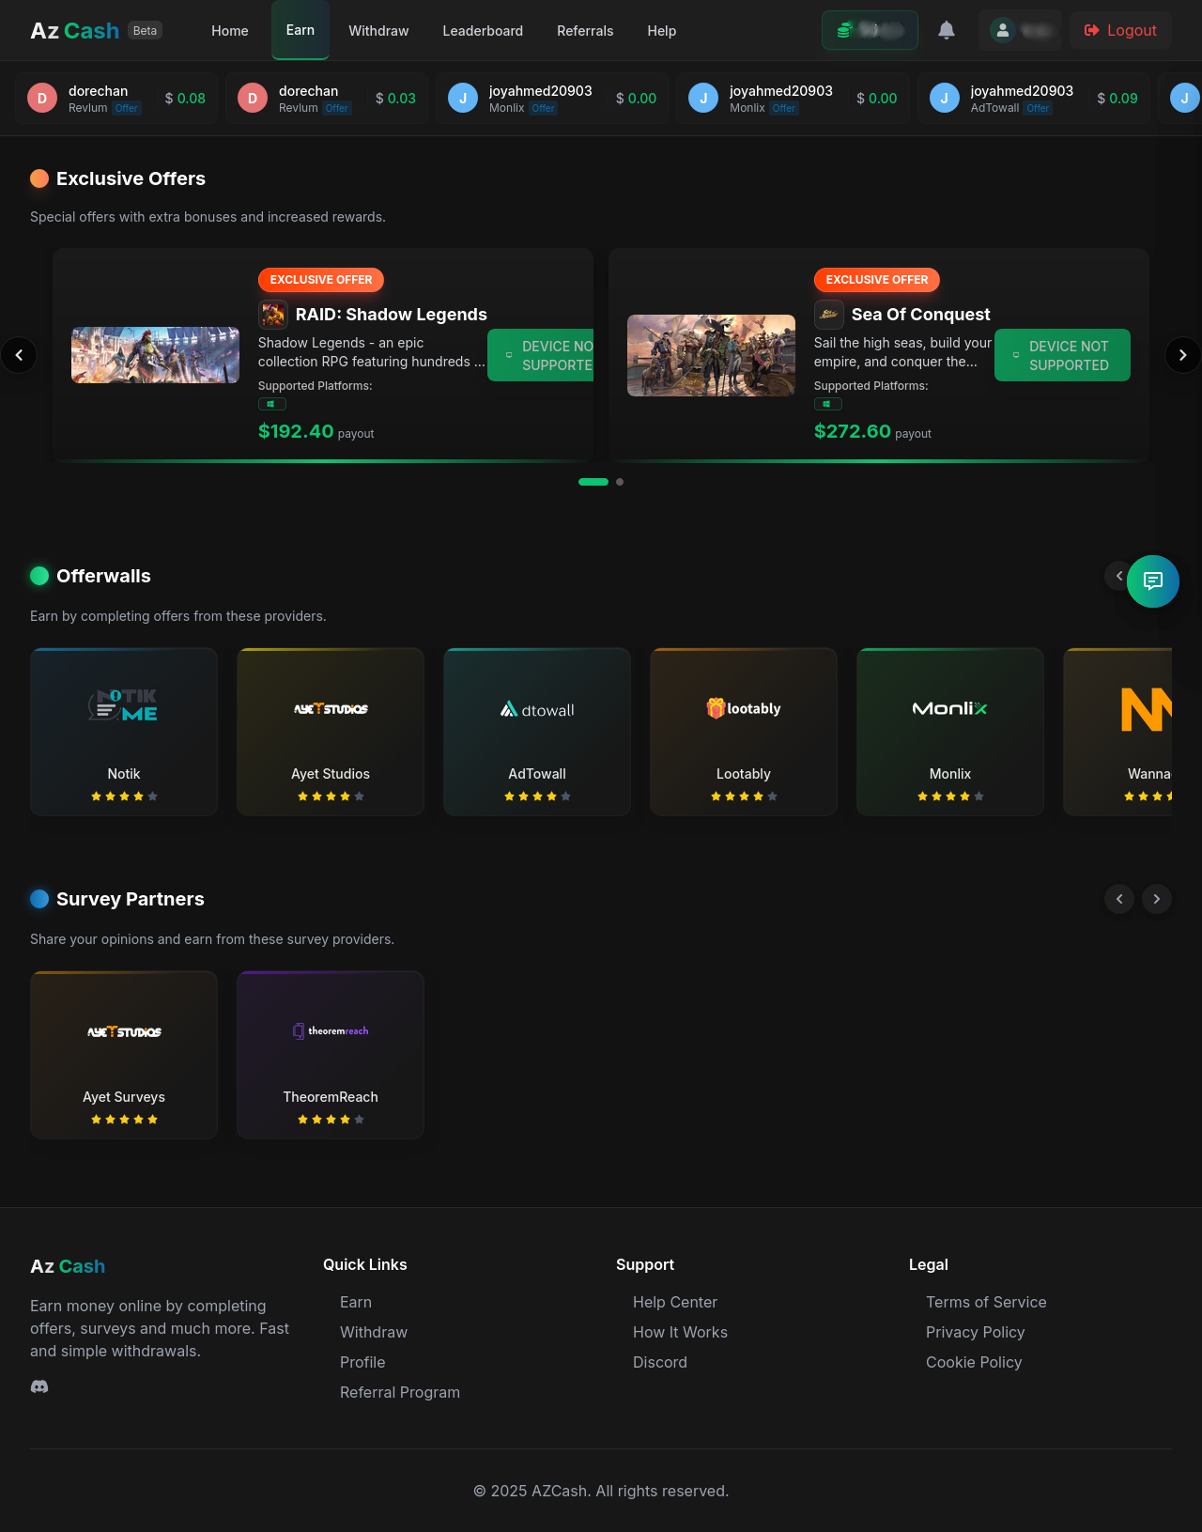
Task: Click the Discord icon under Az Cash footer
Action: point(39,1386)
